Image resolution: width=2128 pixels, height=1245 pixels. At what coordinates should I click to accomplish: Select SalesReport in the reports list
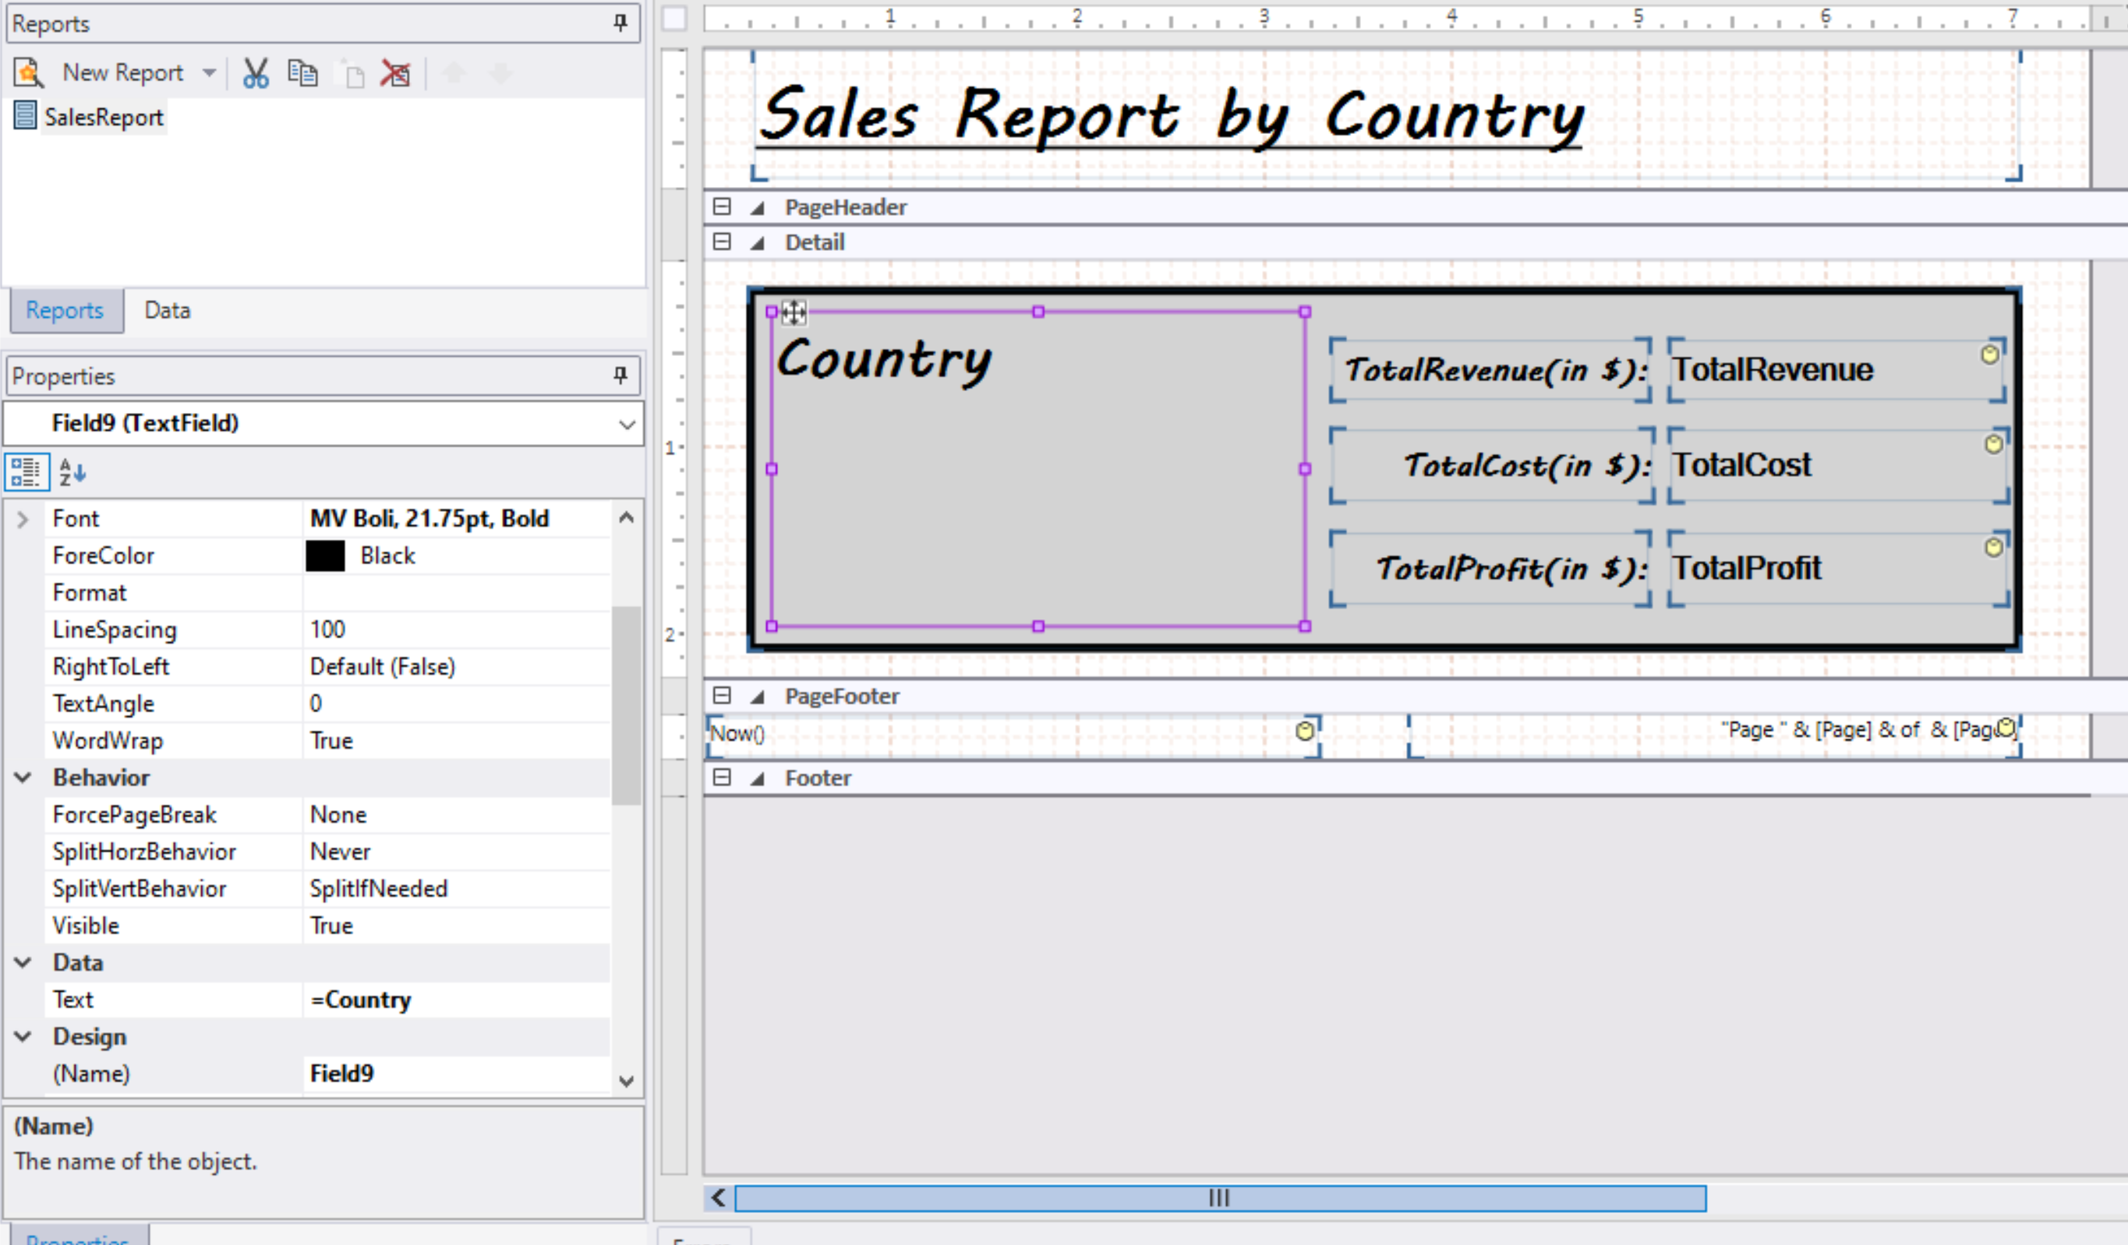(103, 118)
